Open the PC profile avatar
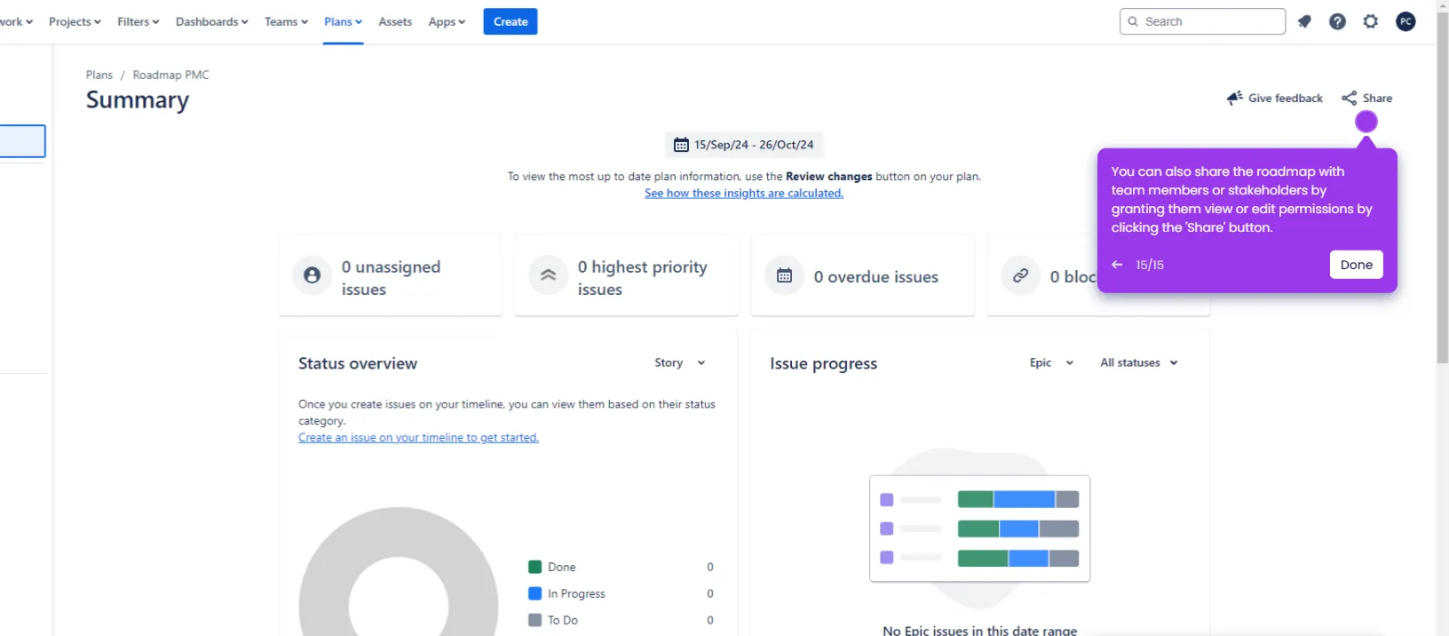 click(1405, 21)
